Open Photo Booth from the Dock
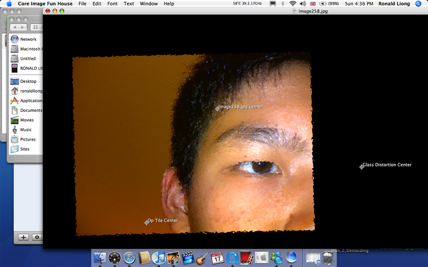This screenshot has width=428, height=267. pos(247,257)
